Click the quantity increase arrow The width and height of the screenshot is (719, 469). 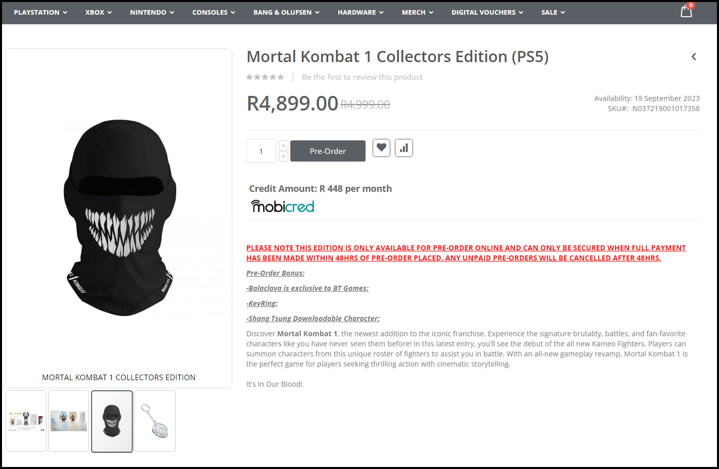click(283, 144)
